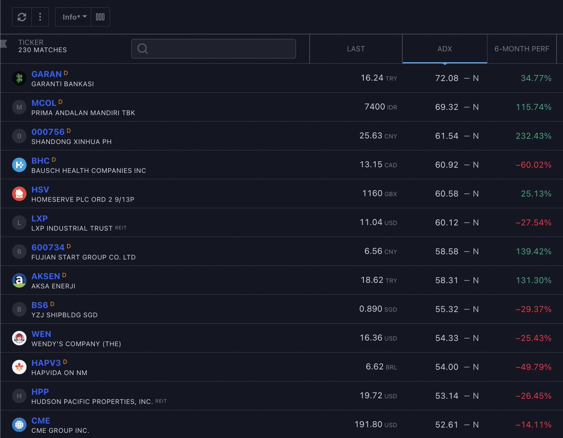The height and width of the screenshot is (438, 563).
Task: Click the 230 MATCHES count text
Action: click(43, 50)
